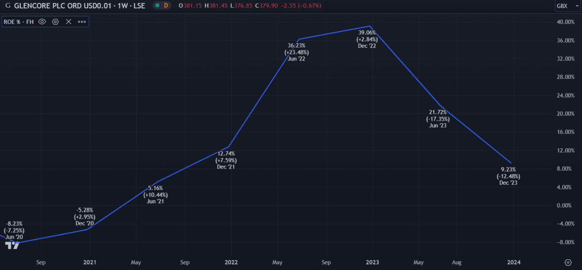Click the Dec '23 9.23% data point
The width and height of the screenshot is (582, 270).
click(511, 163)
